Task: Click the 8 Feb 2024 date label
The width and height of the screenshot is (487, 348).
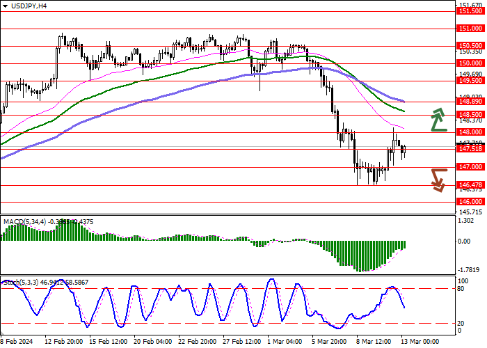Action: point(17,342)
